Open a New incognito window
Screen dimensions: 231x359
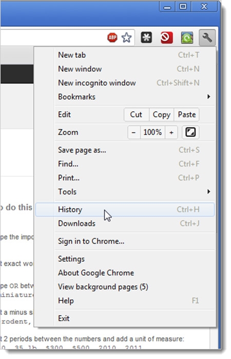coord(125,83)
